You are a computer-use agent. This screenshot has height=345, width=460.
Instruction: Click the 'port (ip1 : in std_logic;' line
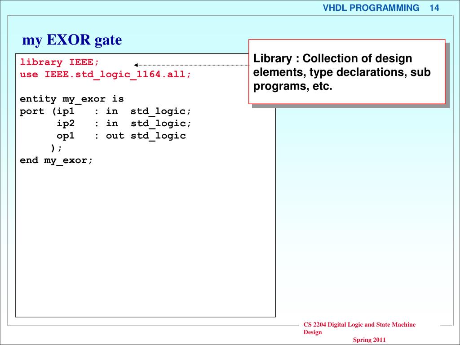105,111
